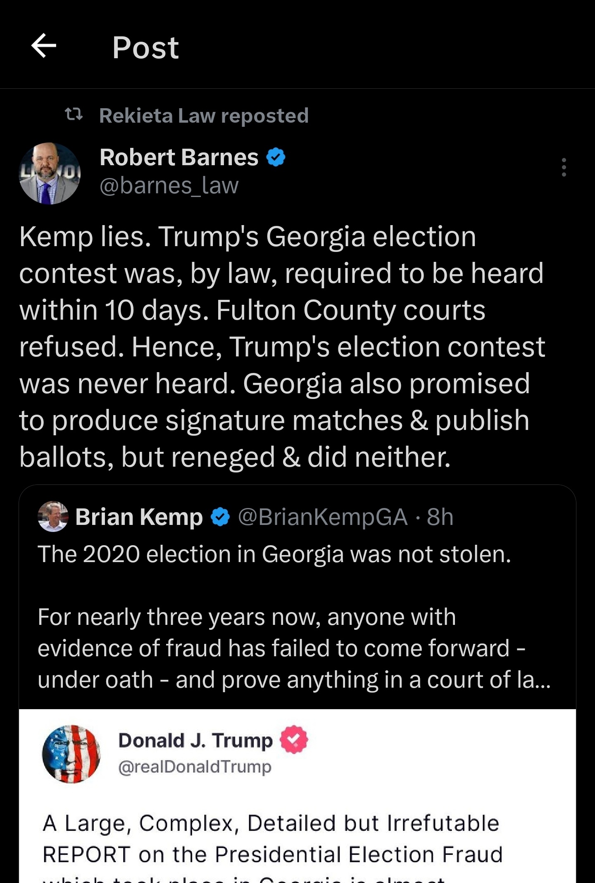Tap Brian Kemp's verified badge
Viewport: 595px width, 883px height.
click(x=220, y=517)
